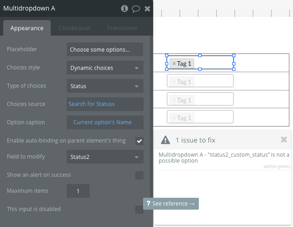This screenshot has height=227, width=293.
Task: Open the comments speech bubble icon
Action: pyautogui.click(x=136, y=9)
